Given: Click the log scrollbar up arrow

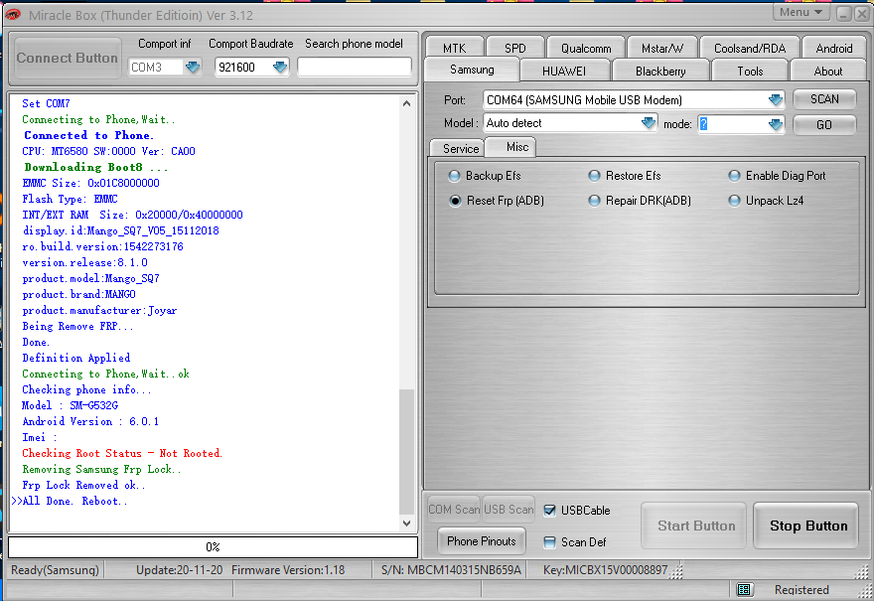Looking at the screenshot, I should [407, 103].
